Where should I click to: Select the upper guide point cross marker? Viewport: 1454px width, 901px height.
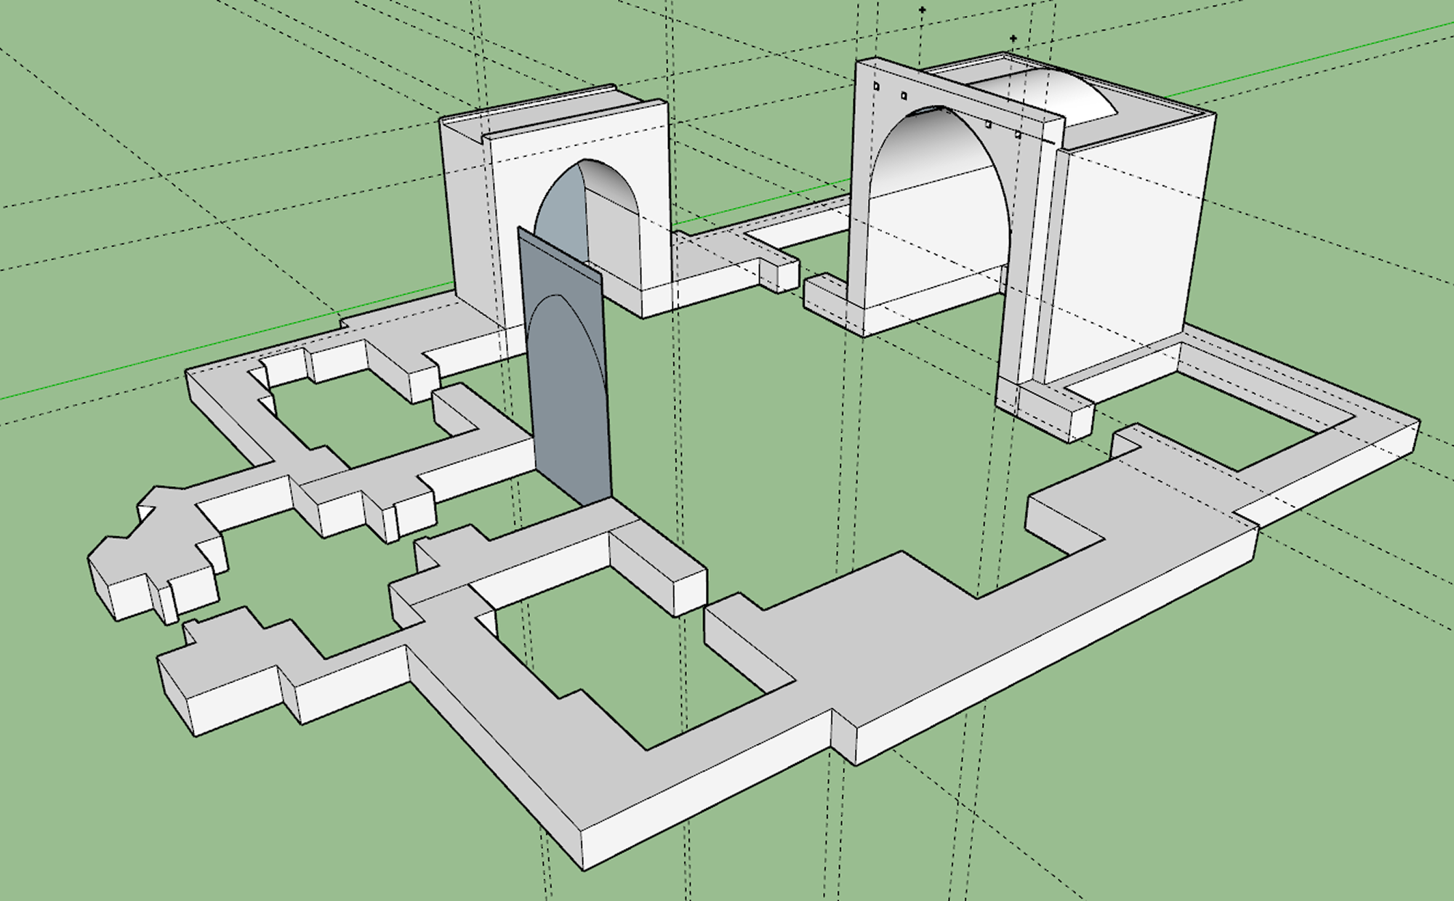coord(923,10)
